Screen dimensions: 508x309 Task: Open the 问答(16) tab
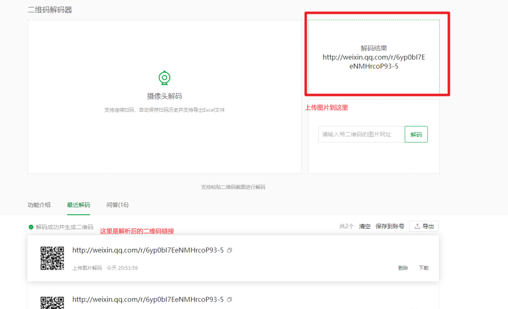pos(117,205)
